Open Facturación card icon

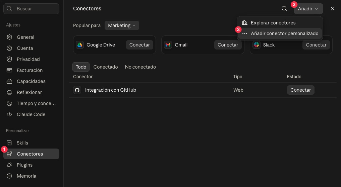tap(9, 70)
